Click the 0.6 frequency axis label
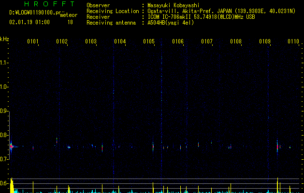 pos(4,183)
